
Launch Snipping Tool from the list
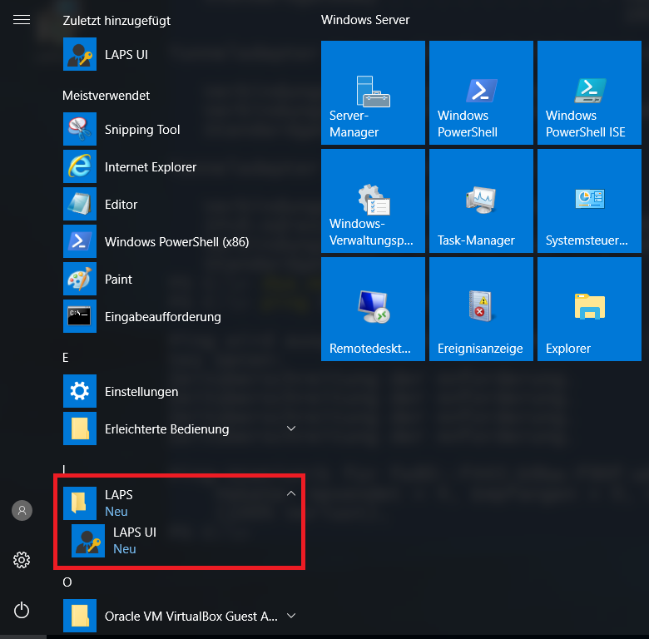pyautogui.click(x=142, y=130)
